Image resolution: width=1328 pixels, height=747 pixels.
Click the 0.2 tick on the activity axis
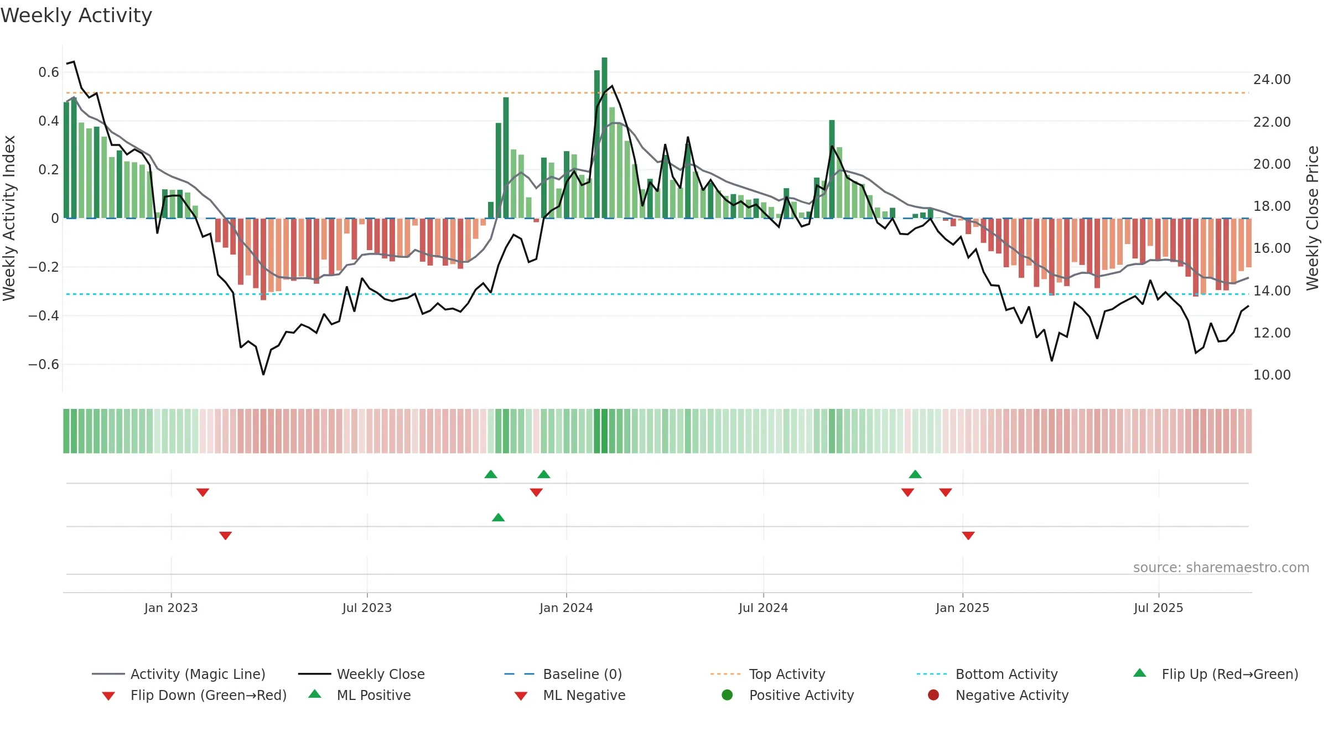[x=49, y=169]
